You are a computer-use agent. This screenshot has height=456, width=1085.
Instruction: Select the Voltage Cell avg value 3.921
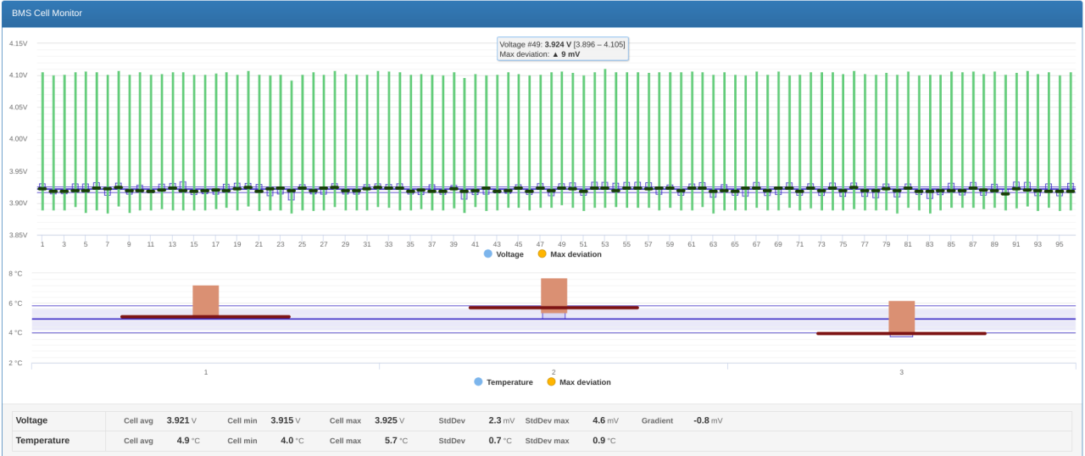(x=178, y=420)
